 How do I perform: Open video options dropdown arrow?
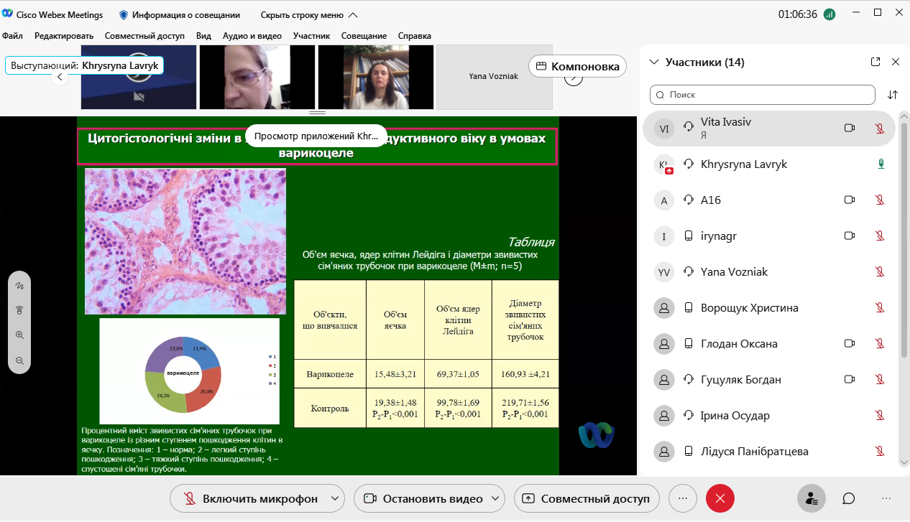coord(495,498)
